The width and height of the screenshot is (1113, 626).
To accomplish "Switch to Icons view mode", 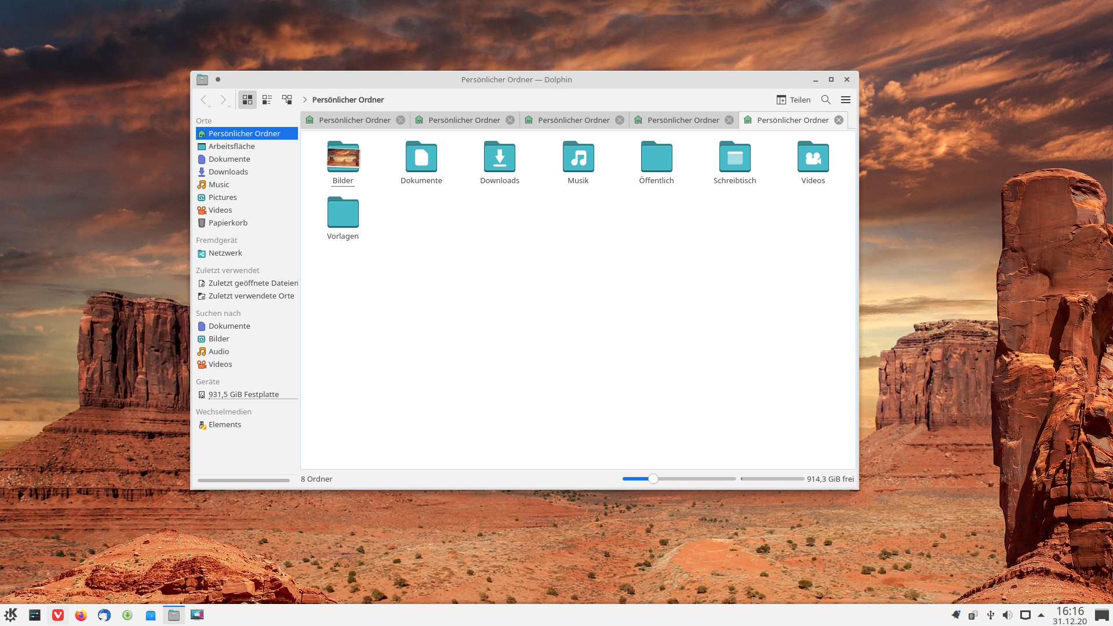I will click(x=248, y=100).
